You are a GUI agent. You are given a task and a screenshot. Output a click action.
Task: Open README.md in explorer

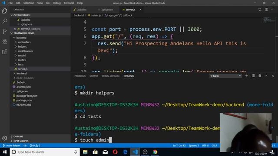pos(23,105)
